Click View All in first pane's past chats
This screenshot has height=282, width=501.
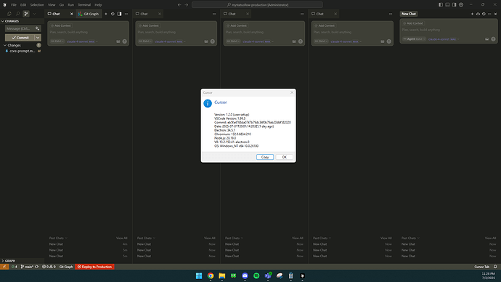point(121,238)
